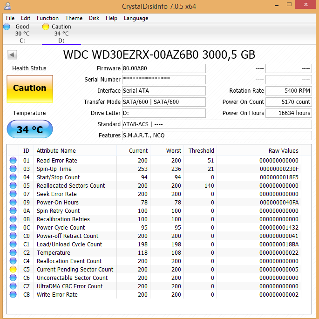Select threshold value 140
Screen dimensions: 319x319
coord(209,185)
